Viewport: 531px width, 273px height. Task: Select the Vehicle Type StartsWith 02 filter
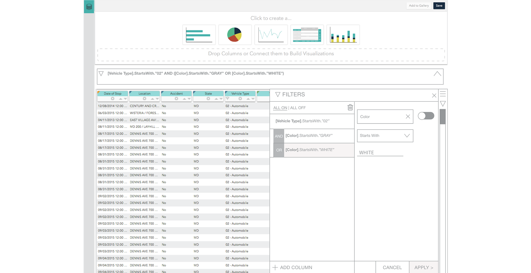pos(312,121)
